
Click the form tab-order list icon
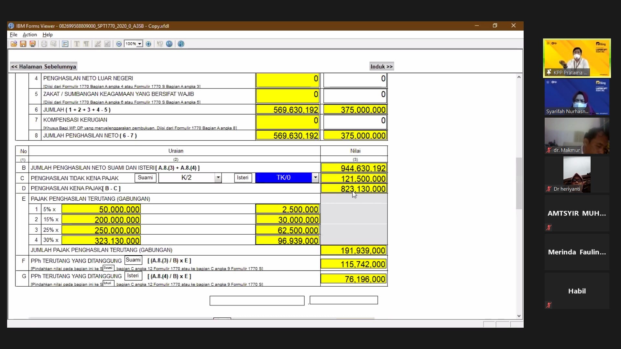(65, 44)
